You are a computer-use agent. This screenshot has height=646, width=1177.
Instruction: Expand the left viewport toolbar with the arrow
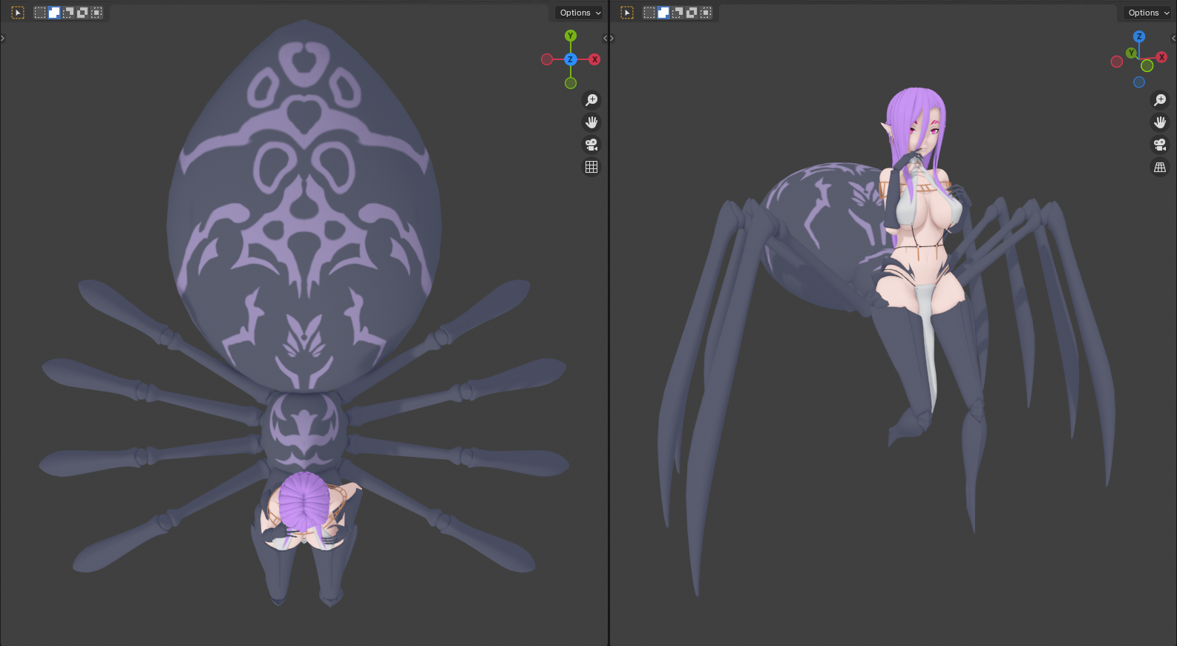coord(3,38)
